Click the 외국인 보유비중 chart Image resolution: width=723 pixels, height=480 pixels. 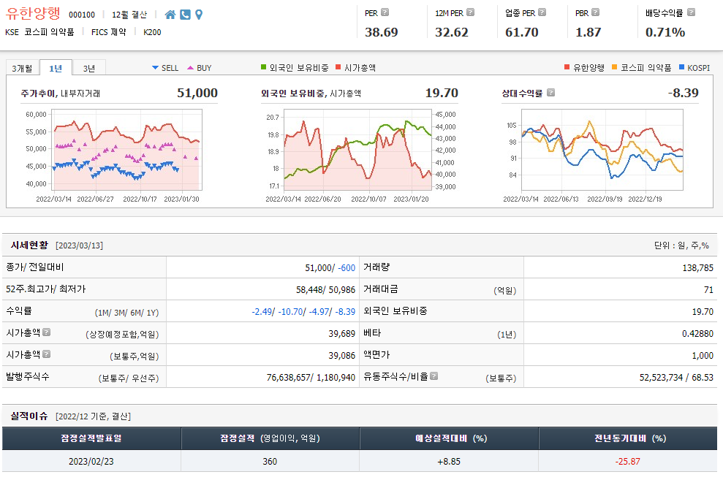click(x=357, y=150)
